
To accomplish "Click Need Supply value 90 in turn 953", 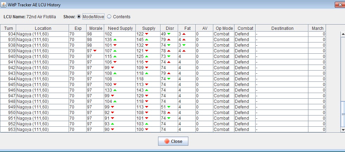I will pyautogui.click(x=120, y=130).
